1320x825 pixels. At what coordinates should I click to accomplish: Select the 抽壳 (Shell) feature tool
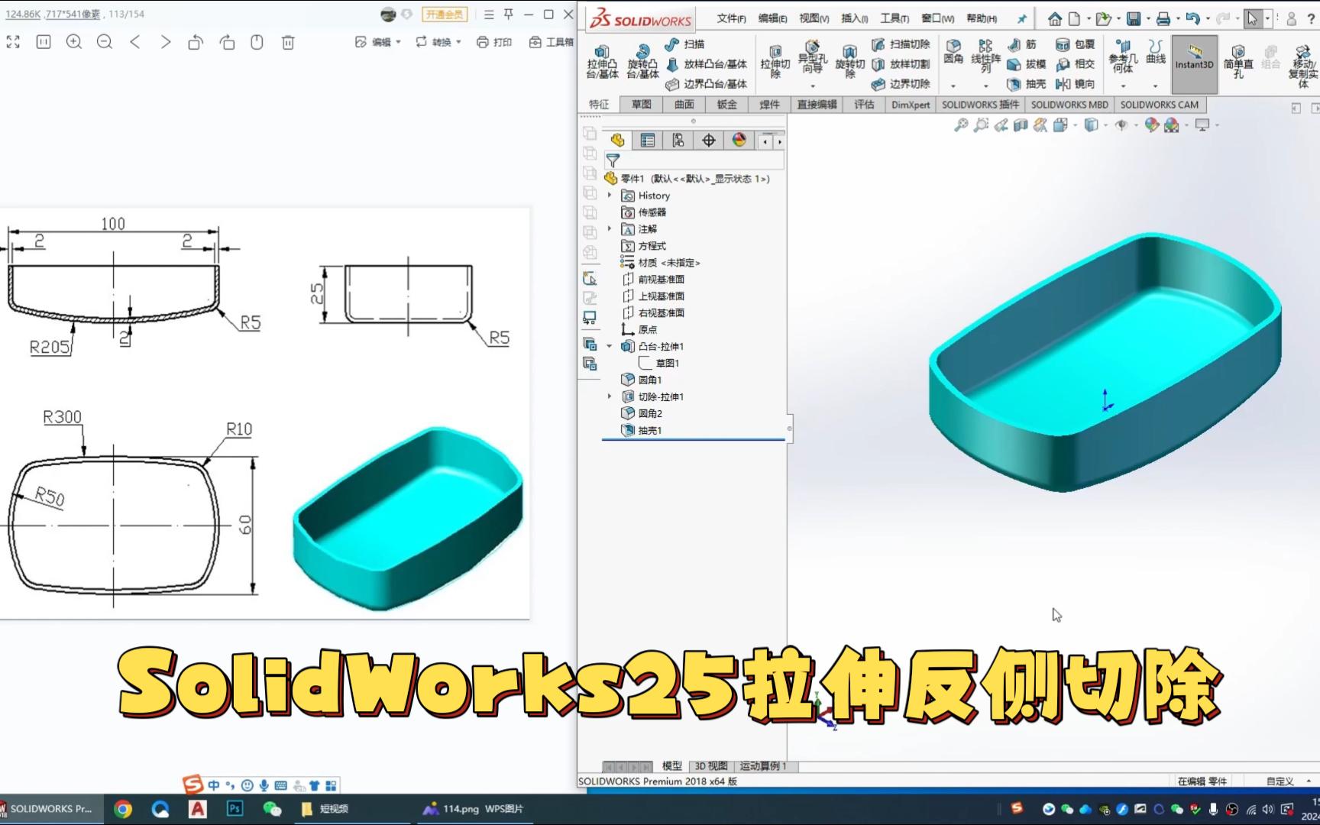pos(1029,85)
